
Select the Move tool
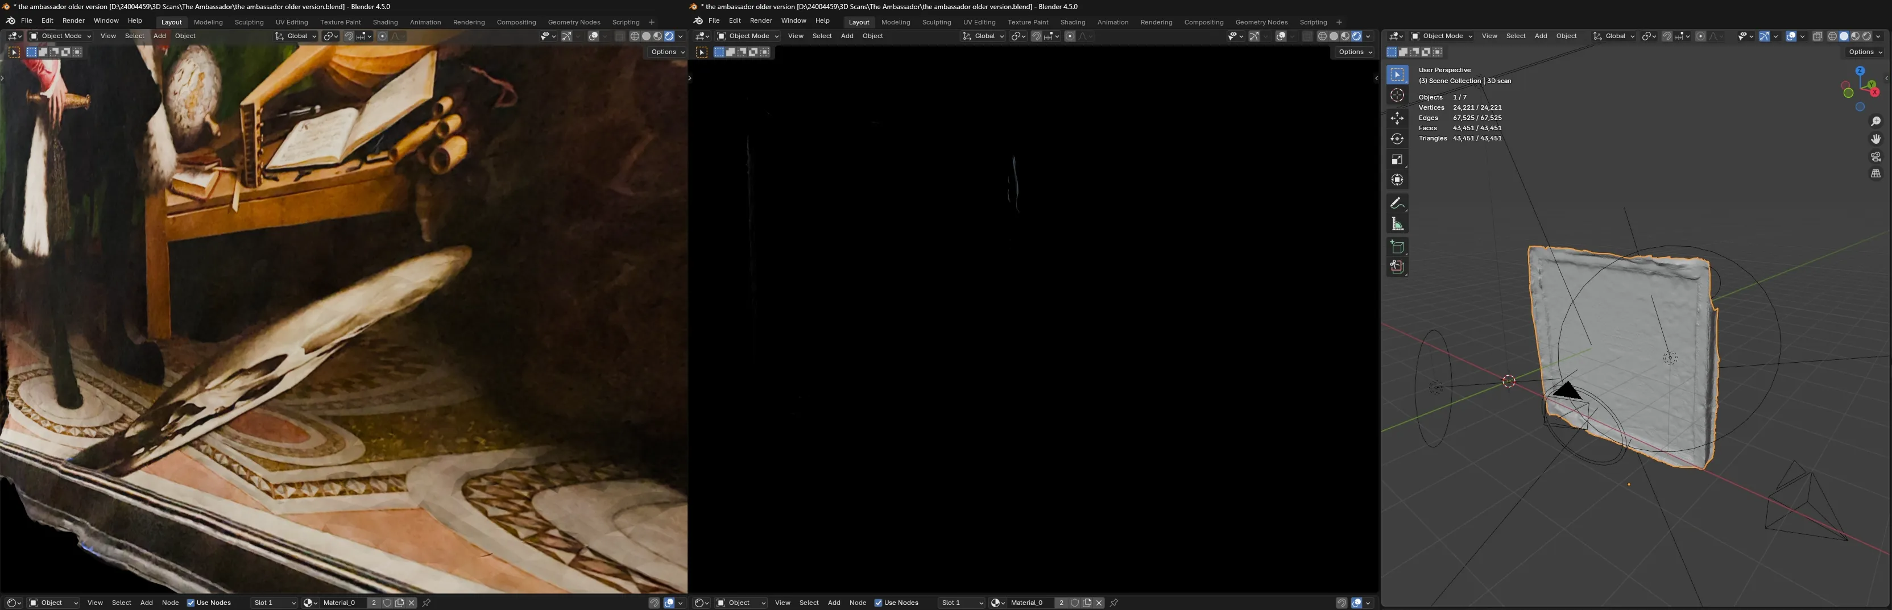[1397, 118]
